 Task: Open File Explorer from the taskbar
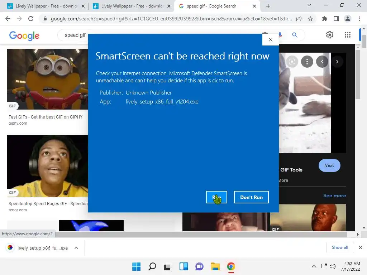coord(215,266)
